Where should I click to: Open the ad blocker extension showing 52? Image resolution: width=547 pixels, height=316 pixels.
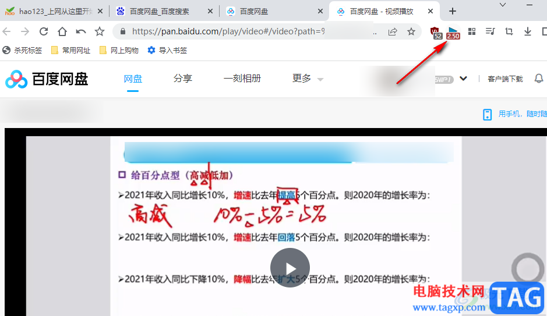(x=436, y=33)
